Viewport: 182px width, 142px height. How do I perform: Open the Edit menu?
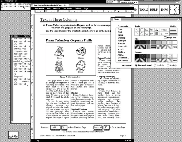49,9
